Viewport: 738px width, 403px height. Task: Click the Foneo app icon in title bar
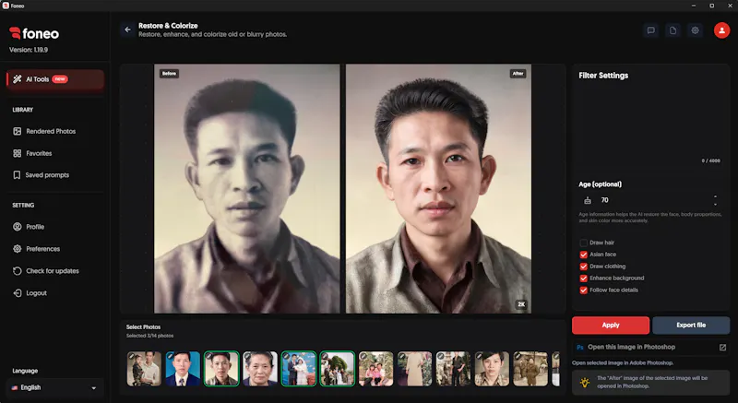coord(6,6)
